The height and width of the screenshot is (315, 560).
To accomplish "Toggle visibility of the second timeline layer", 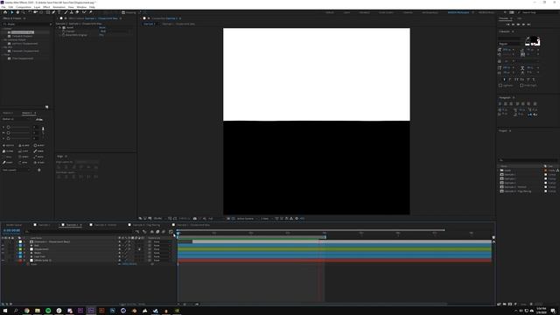I will pos(3,246).
